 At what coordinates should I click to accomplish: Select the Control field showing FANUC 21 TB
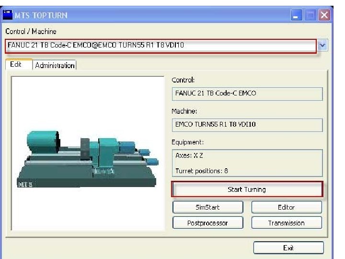point(247,94)
